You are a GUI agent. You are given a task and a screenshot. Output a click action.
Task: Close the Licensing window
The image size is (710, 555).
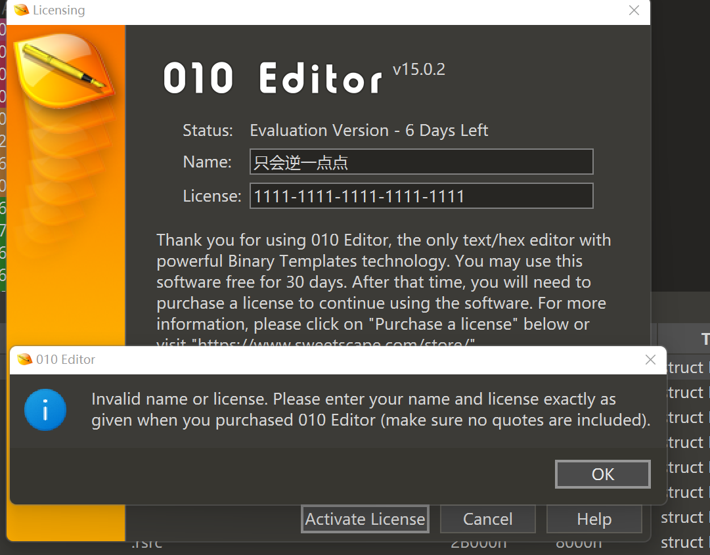[x=634, y=10]
